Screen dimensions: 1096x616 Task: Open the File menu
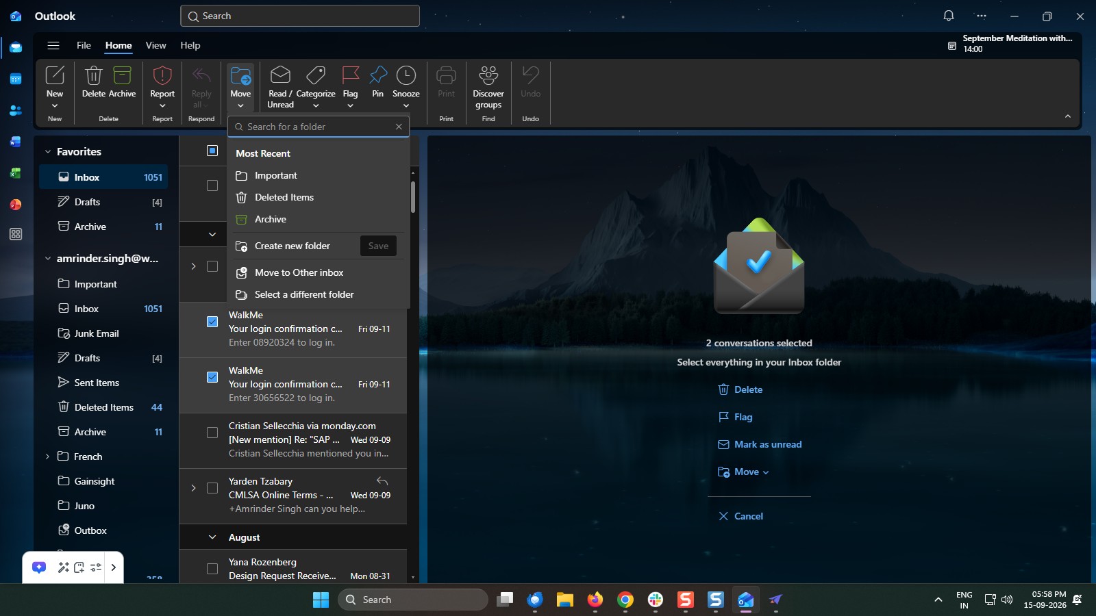click(x=84, y=45)
